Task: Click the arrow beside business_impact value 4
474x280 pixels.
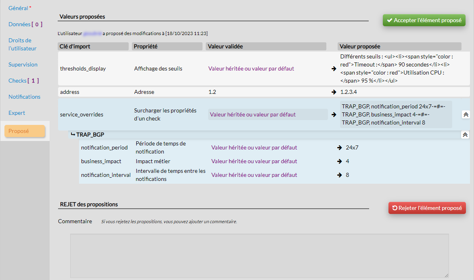Action: click(340, 161)
